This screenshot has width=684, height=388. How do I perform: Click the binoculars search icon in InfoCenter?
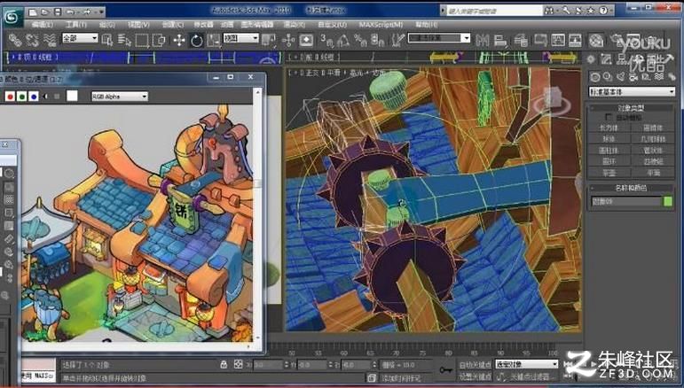[x=550, y=11]
